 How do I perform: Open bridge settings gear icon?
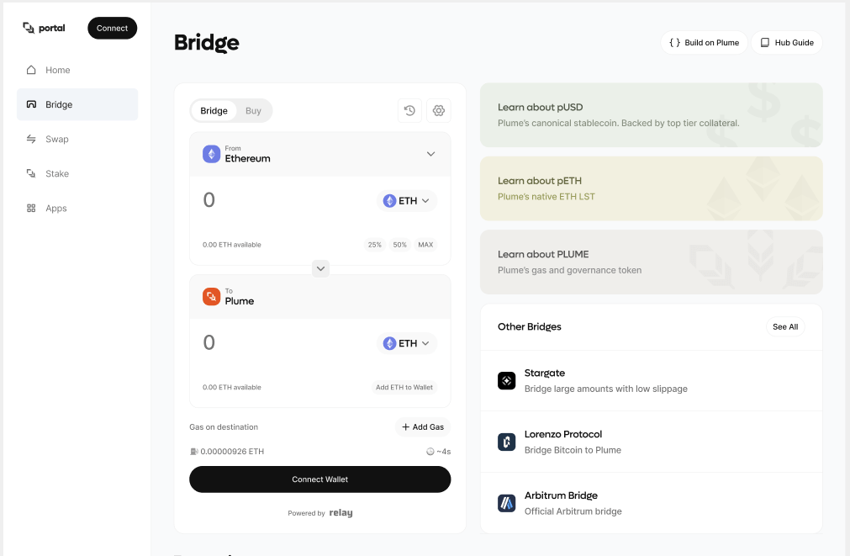click(438, 110)
